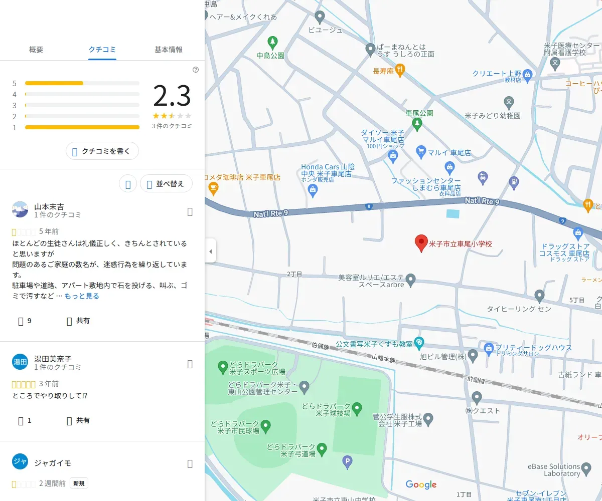The image size is (602, 501).
Task: Like 湯田美奈子 review with 1 like
Action: click(25, 420)
